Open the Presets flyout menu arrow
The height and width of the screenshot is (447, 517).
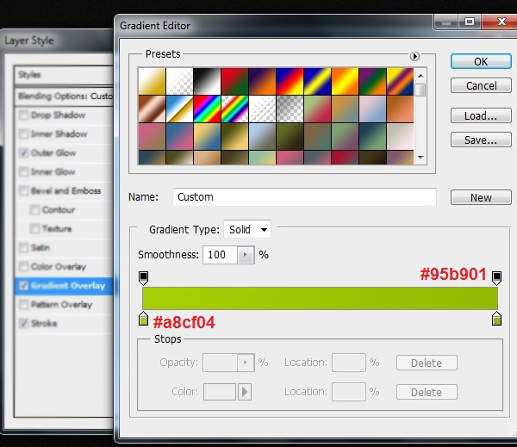click(414, 56)
